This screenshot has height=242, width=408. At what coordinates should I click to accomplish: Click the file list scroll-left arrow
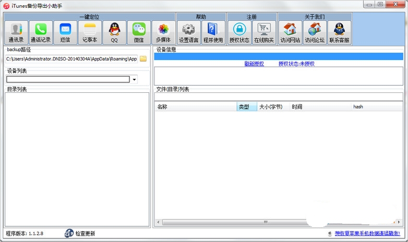pyautogui.click(x=158, y=222)
